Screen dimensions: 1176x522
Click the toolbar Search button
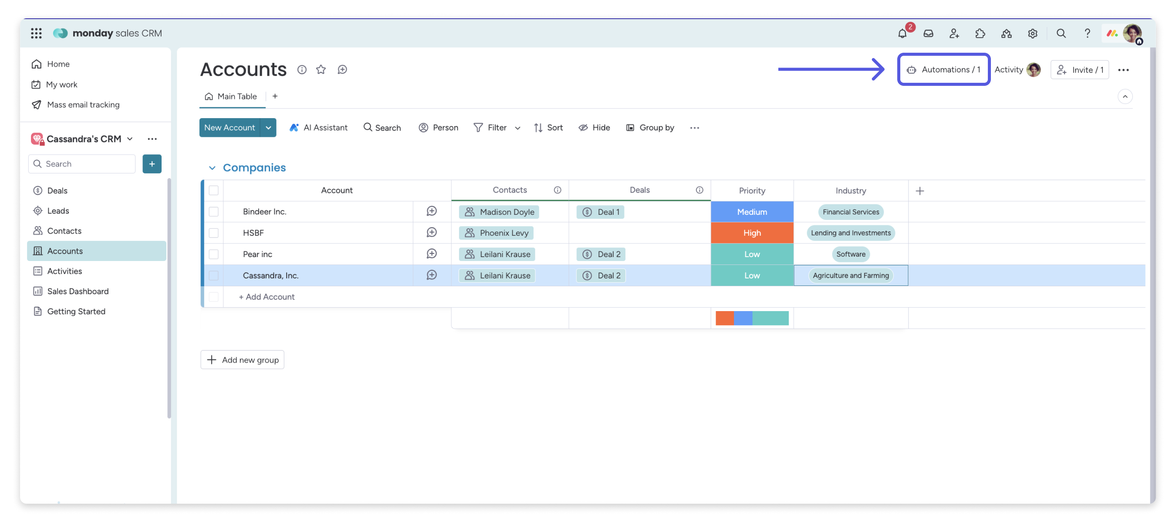(382, 128)
